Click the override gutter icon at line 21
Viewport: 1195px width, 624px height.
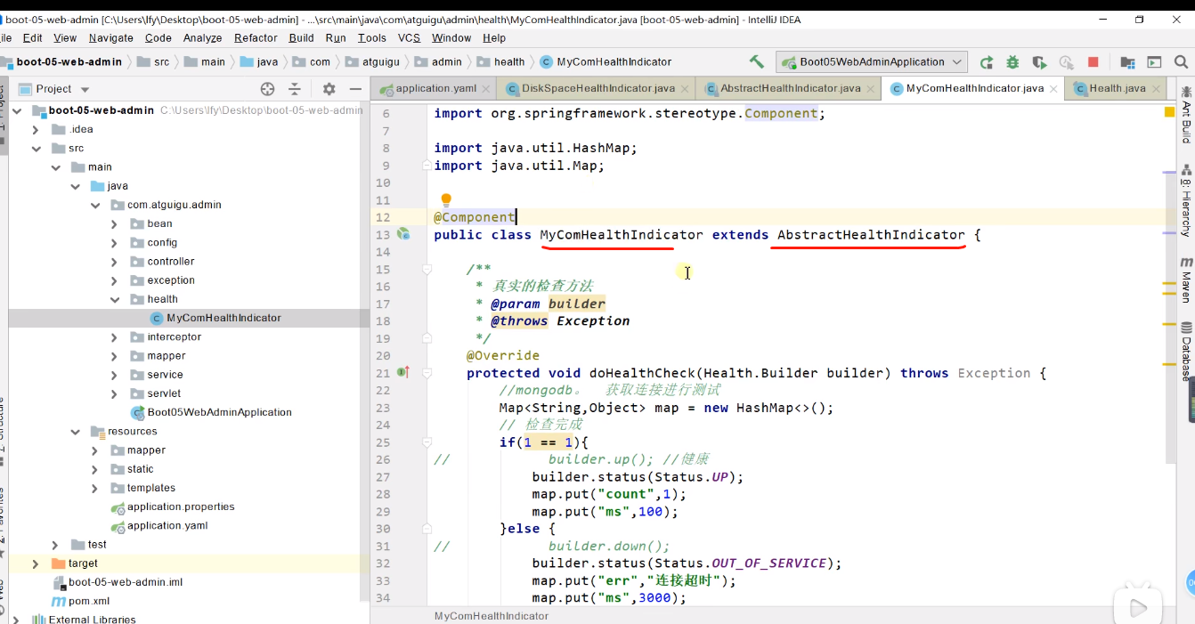(403, 372)
